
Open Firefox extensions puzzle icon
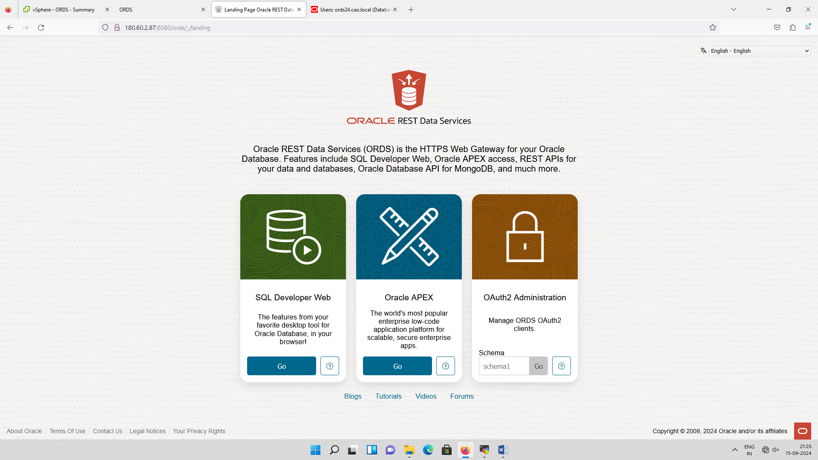pos(792,28)
